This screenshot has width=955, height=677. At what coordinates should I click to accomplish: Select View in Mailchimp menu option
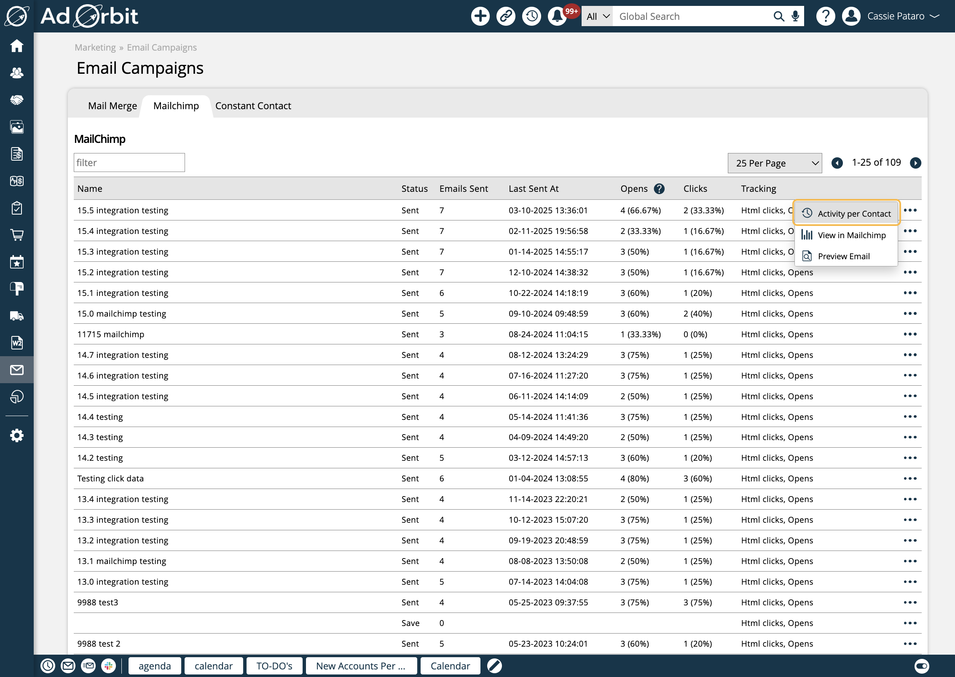pos(851,235)
